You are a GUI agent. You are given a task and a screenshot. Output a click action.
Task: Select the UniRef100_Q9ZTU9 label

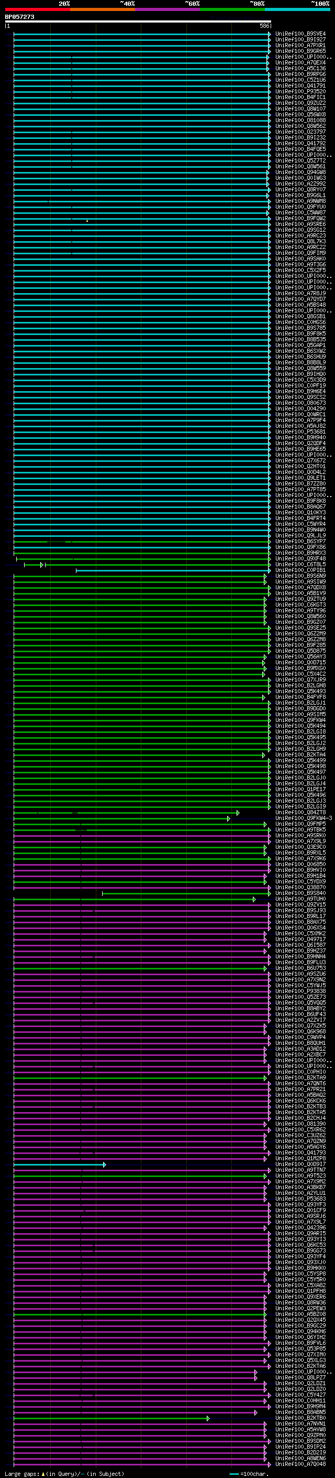(300, 599)
